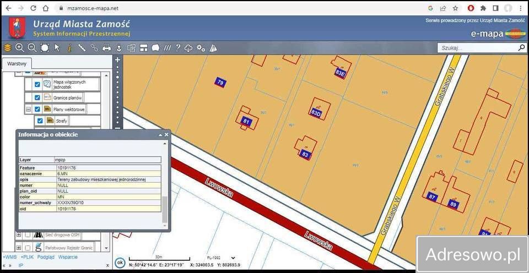Viewport: 529px width, 273px height.
Task: Click building label 87 on map
Action: tap(432, 197)
